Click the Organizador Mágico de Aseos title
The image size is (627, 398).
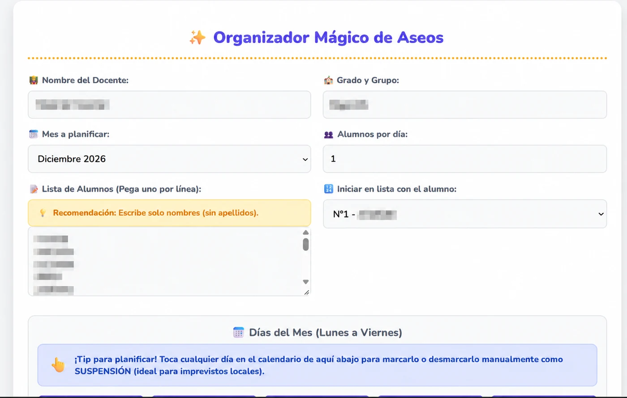pos(328,38)
